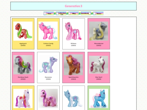The image size is (147, 110).
Task: Open the Applejack pony photo
Action: pyautogui.click(x=23, y=31)
